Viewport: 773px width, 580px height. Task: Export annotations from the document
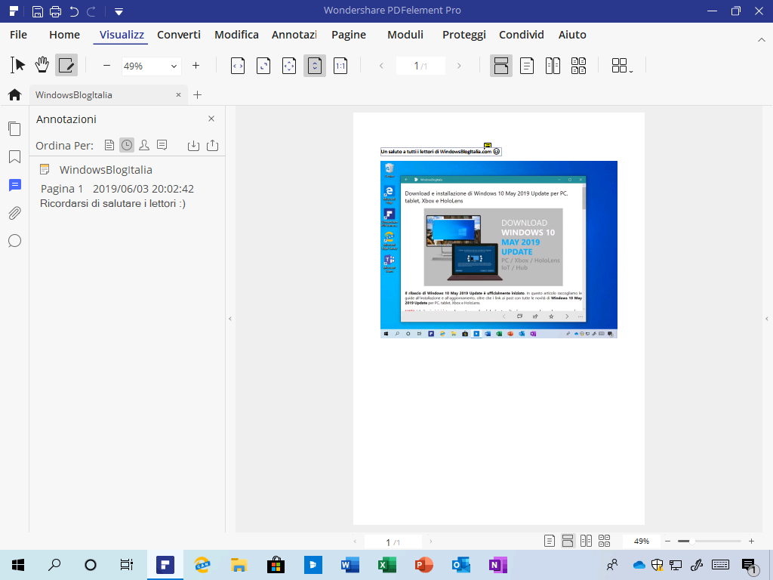coord(212,145)
